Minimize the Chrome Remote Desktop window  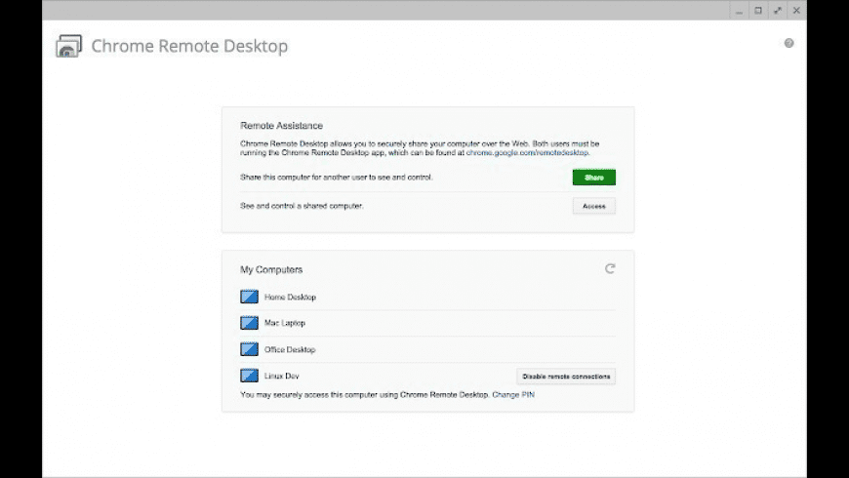739,11
